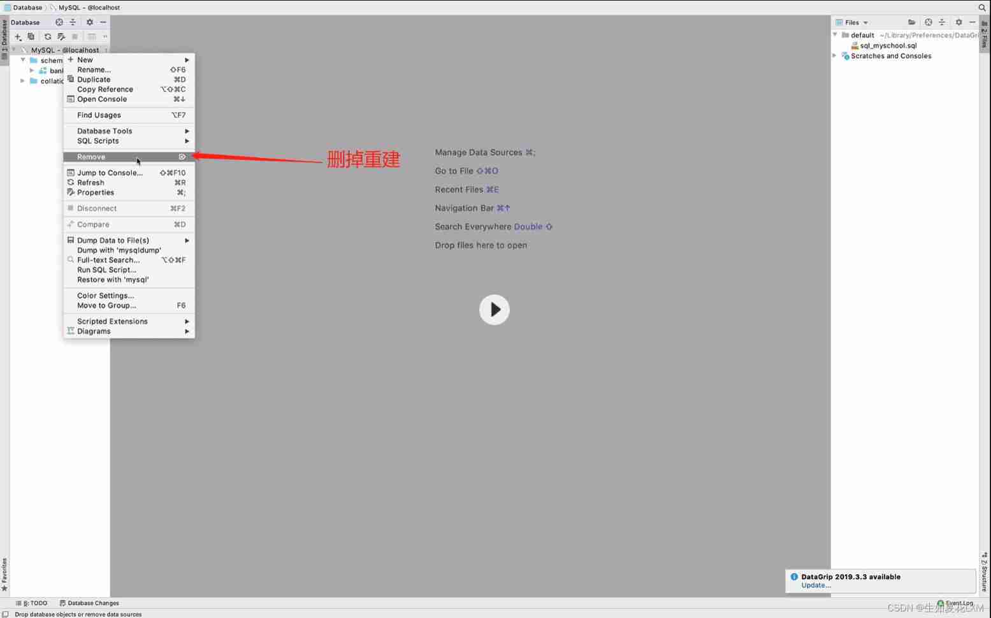Select Restore with 'mysql' entry

click(x=129, y=280)
